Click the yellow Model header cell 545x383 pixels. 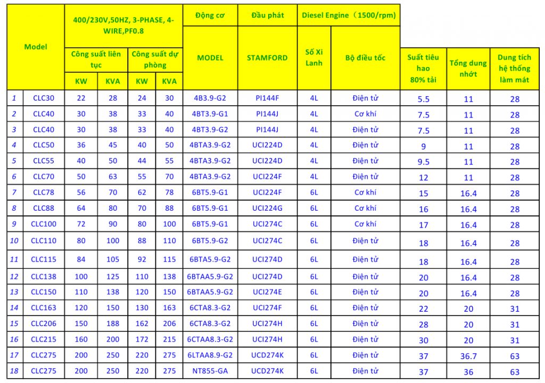tap(35, 47)
